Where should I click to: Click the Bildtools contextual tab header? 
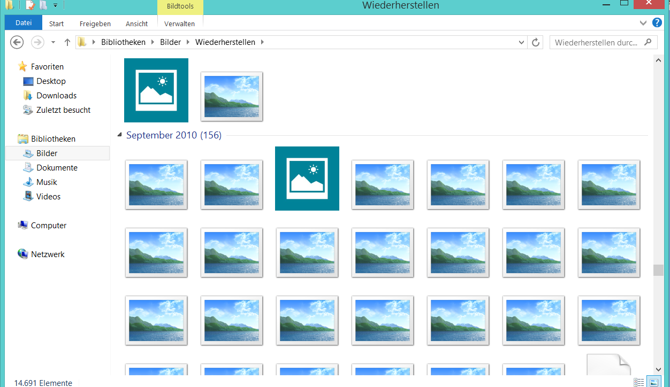[x=180, y=6]
